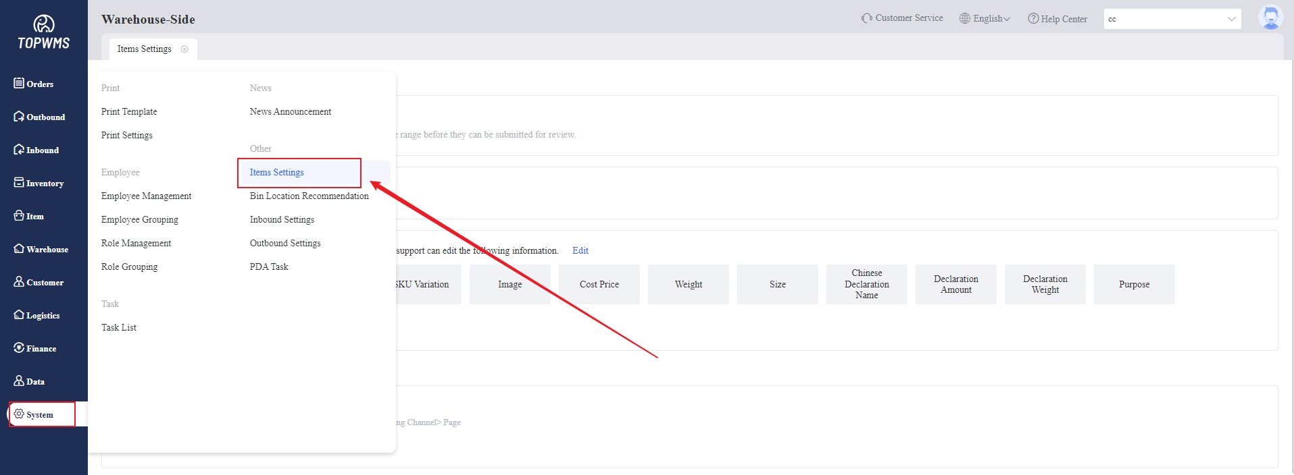Open the Orders sidebar section
Viewport: 1294px width, 475px height.
coord(34,84)
